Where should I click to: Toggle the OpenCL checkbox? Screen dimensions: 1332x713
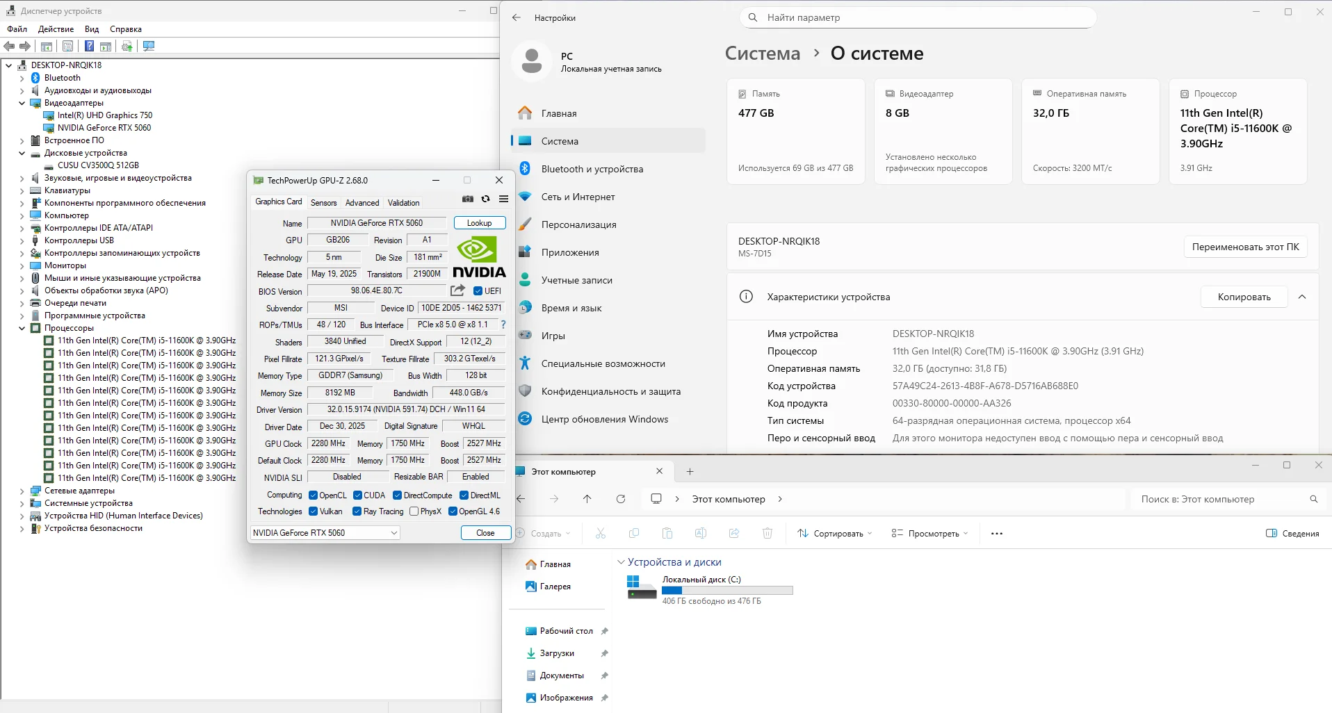point(313,495)
